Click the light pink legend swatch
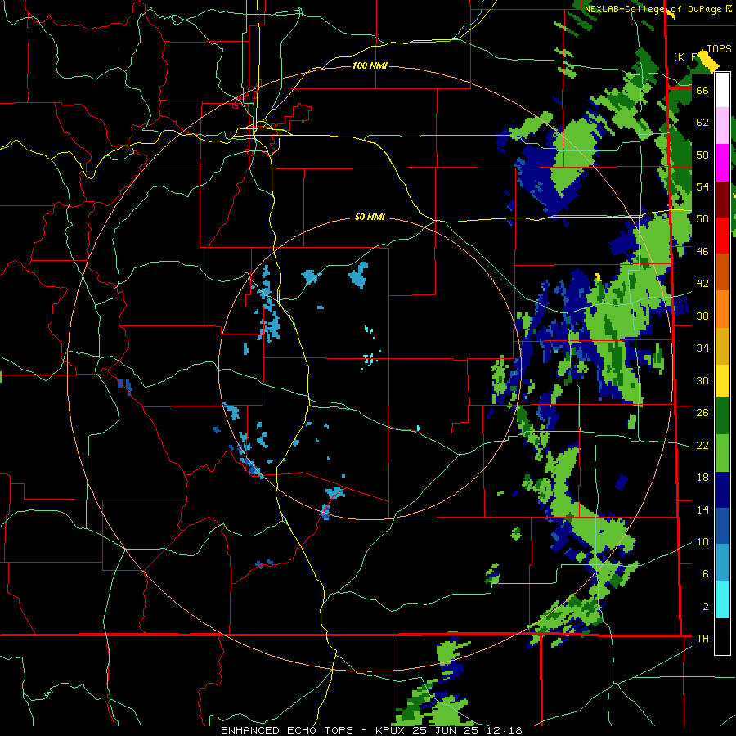The width and height of the screenshot is (736, 736). click(722, 126)
